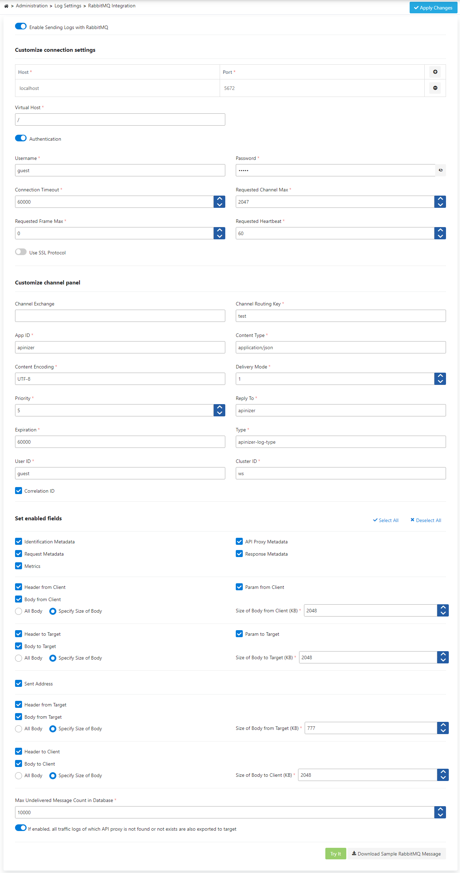Click the Try It button

pos(335,853)
